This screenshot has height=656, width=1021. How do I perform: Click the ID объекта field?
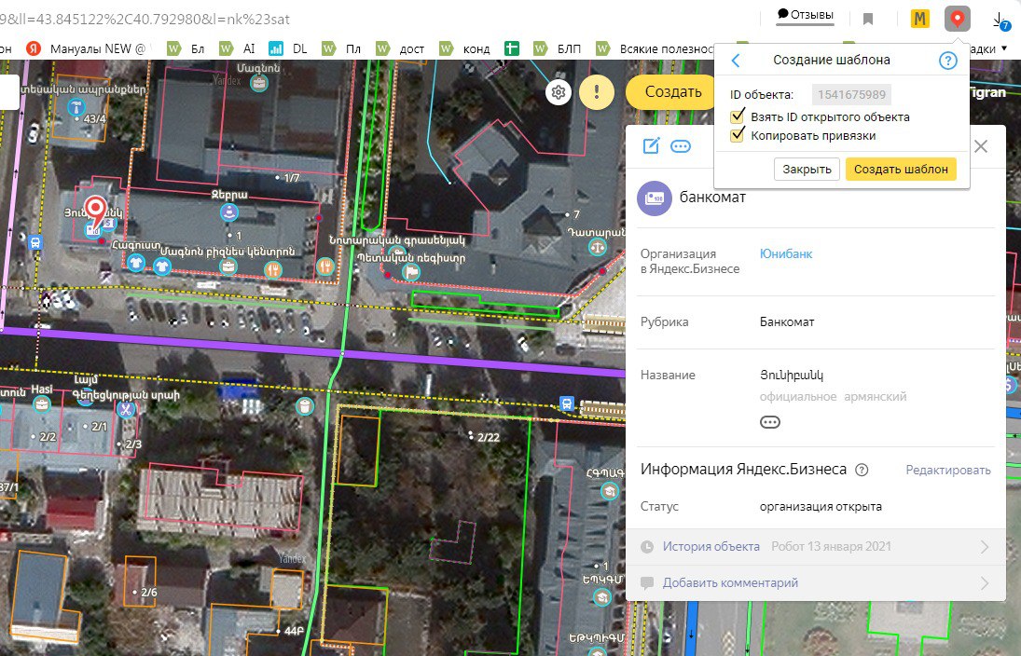click(851, 95)
